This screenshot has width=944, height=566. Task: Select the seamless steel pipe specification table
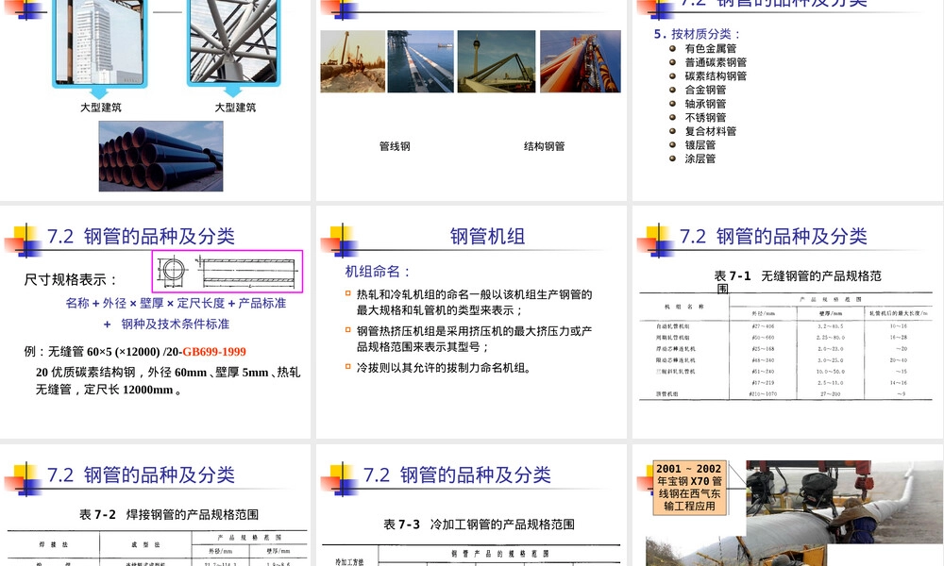[785, 347]
